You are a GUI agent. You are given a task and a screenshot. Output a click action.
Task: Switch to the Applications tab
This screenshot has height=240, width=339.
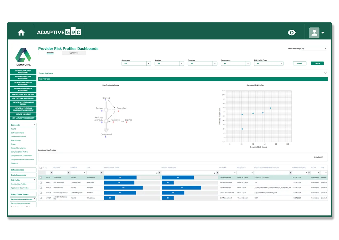point(74,53)
